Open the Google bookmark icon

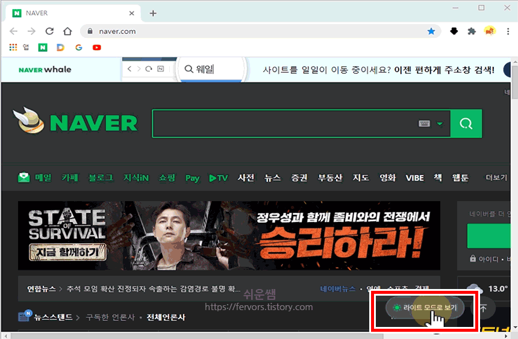point(79,48)
